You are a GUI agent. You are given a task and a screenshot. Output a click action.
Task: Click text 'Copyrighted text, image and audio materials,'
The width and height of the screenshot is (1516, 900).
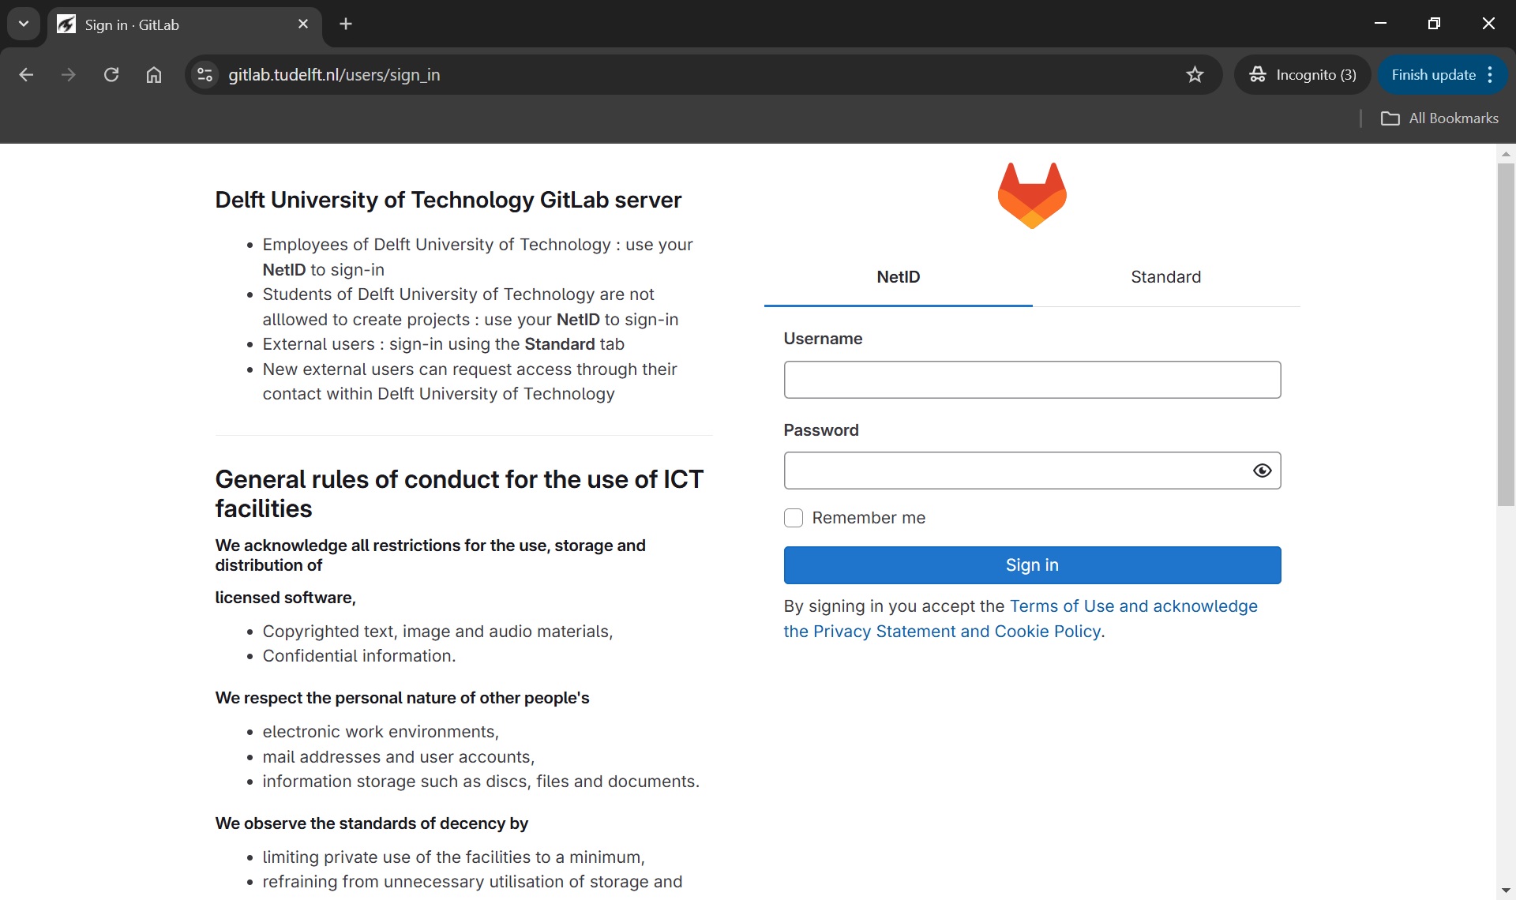tap(437, 632)
